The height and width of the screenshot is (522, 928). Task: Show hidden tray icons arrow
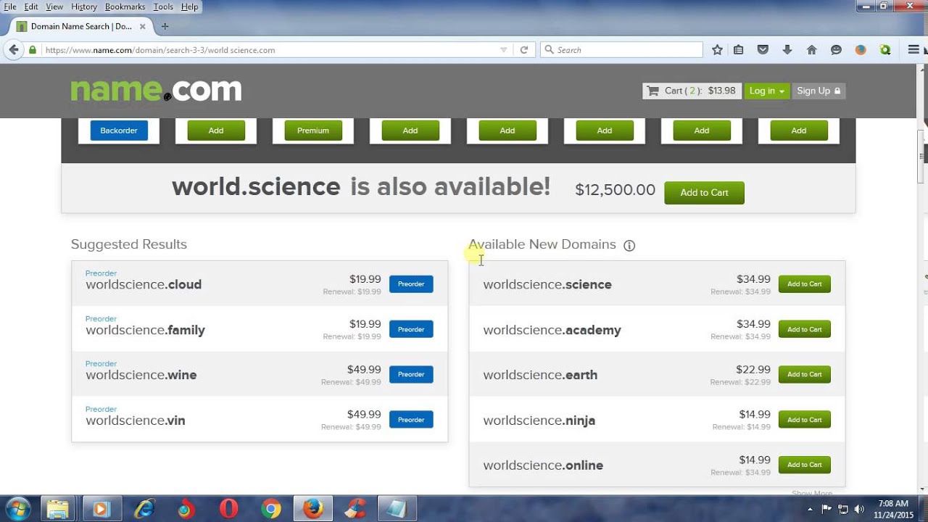[x=810, y=509]
